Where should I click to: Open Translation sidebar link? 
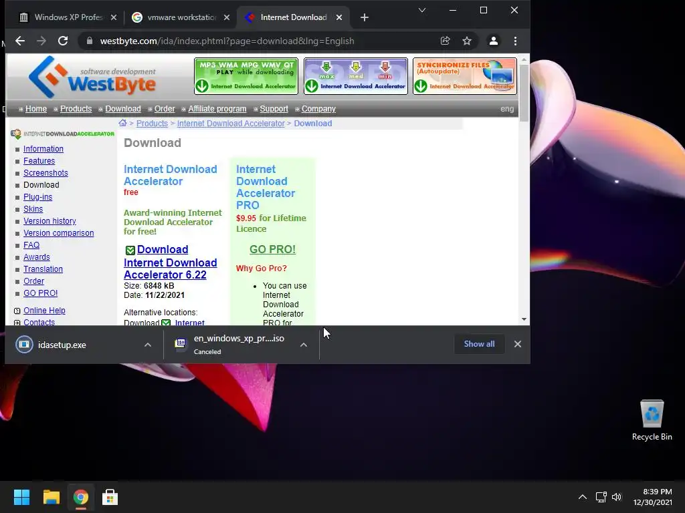coord(43,269)
